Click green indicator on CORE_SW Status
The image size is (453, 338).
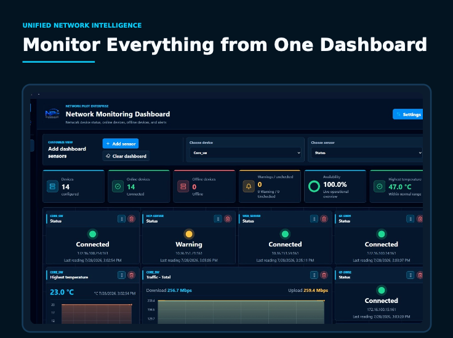(93, 234)
